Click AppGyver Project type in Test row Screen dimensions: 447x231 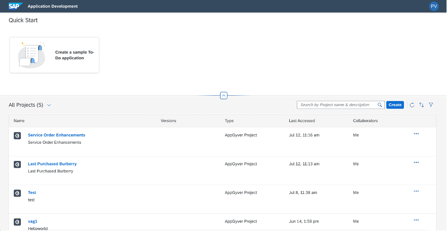(241, 192)
